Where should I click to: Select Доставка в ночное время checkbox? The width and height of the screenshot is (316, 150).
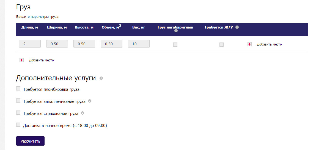point(18,125)
